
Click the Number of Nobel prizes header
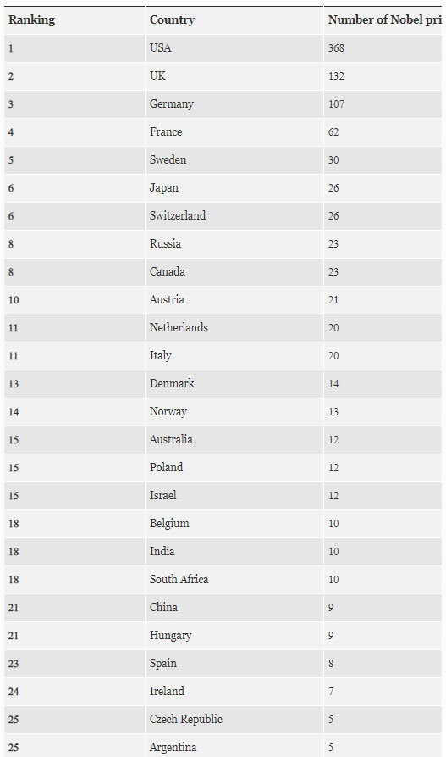click(383, 20)
